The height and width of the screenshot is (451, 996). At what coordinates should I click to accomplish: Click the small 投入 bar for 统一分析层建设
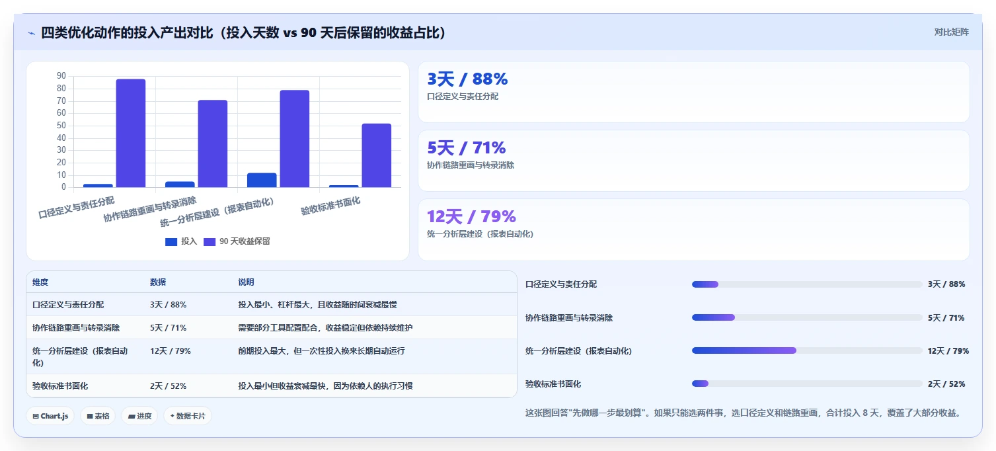[262, 180]
